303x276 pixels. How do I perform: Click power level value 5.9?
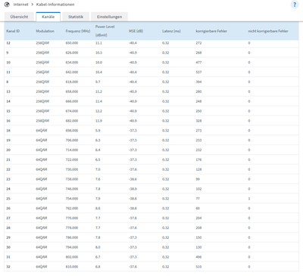pyautogui.click(x=98, y=131)
